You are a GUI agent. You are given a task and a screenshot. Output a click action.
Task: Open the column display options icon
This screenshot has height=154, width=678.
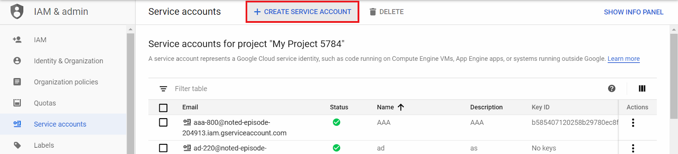(642, 88)
